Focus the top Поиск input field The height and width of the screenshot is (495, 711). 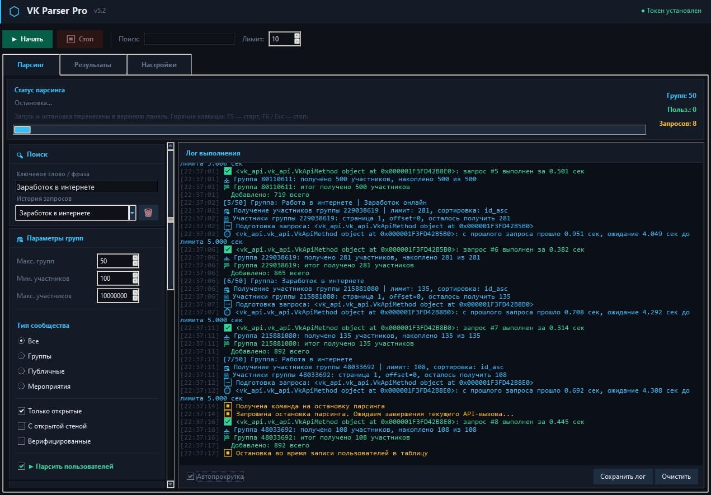[190, 39]
